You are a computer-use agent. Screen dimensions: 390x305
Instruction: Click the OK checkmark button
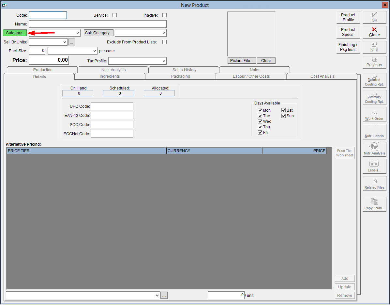pyautogui.click(x=374, y=17)
